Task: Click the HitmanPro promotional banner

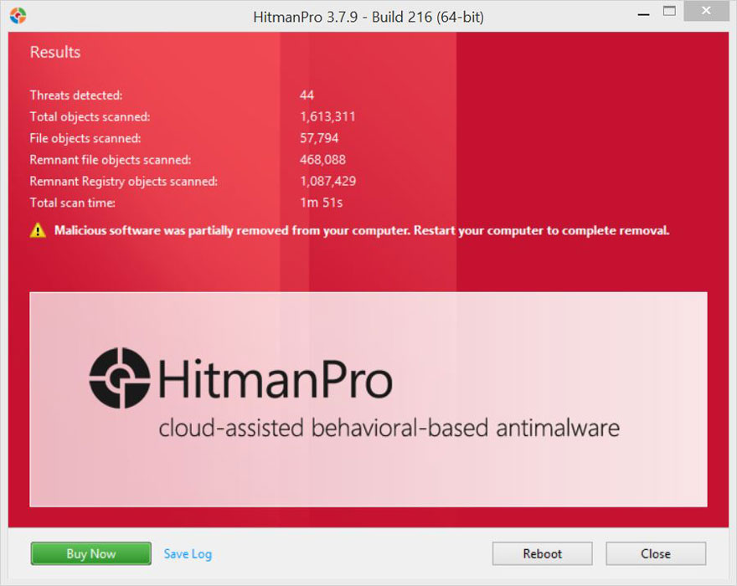Action: coord(368,399)
